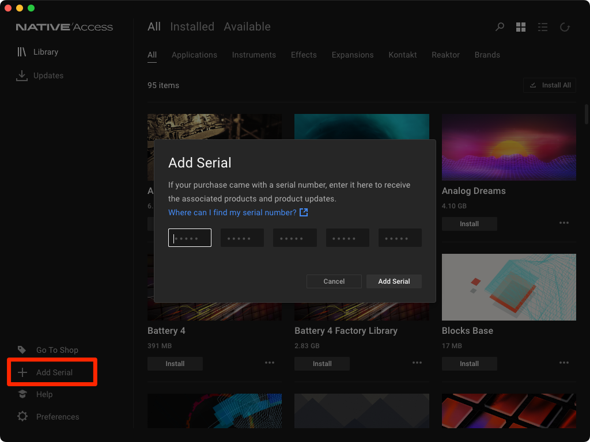Image resolution: width=590 pixels, height=442 pixels.
Task: Focus the first serial number field
Action: pos(190,238)
